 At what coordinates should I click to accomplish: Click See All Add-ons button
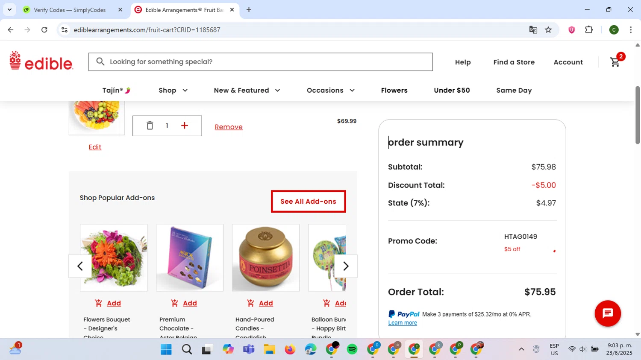(309, 202)
